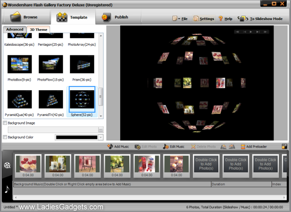Screen dimensions: 291x212
Task: Click Add Preloader
Action: 254,147
